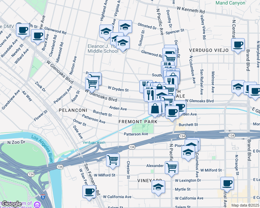This screenshot has width=260, height=208.
Task: Click the shopping cart marker on W Glenoaks Blvd
Action: click(92, 84)
